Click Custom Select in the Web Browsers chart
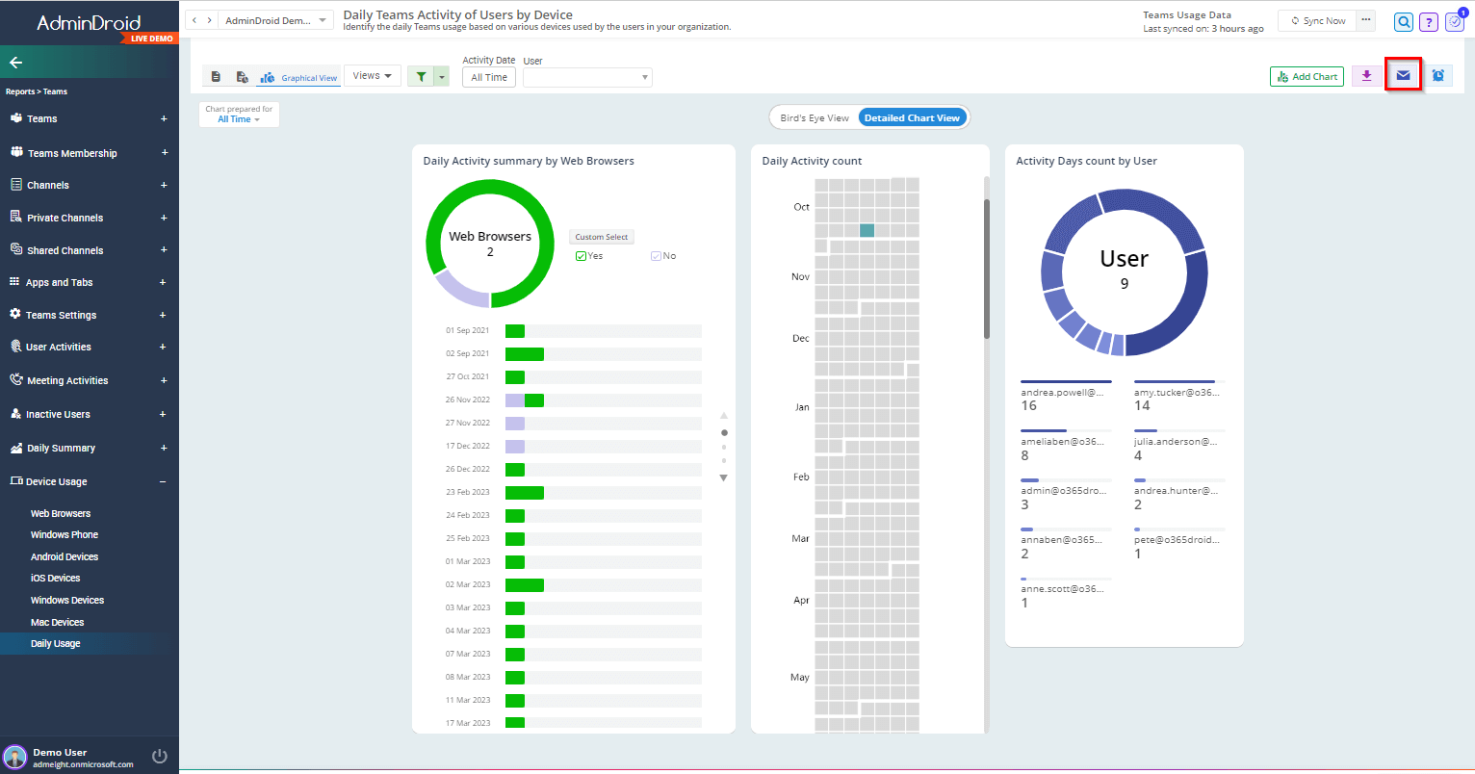Screen dimensions: 1475x774 coord(601,236)
